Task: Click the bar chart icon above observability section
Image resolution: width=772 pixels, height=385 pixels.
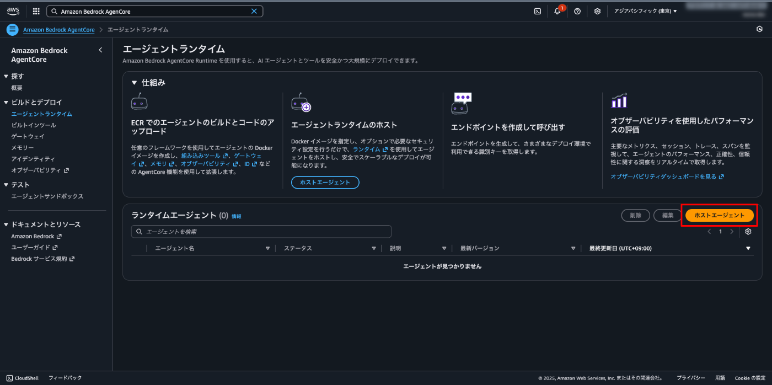Action: pos(619,101)
